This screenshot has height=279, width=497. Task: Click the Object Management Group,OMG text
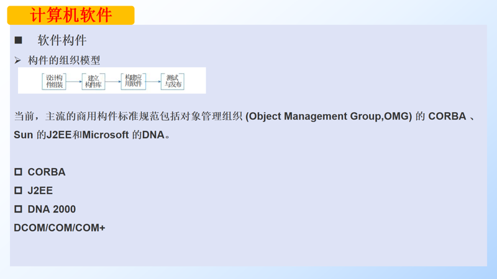point(329,116)
